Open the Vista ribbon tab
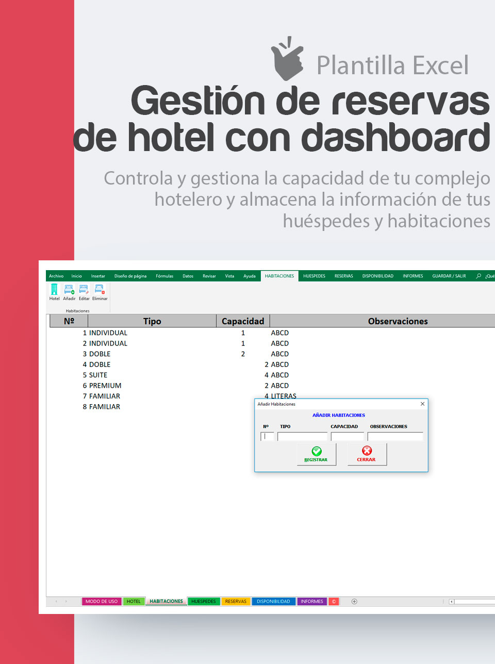This screenshot has width=495, height=664. click(x=229, y=276)
